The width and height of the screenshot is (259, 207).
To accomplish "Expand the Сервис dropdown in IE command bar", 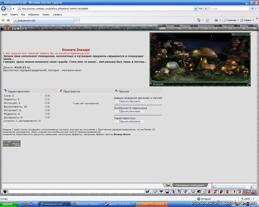I will pyautogui.click(x=253, y=20).
